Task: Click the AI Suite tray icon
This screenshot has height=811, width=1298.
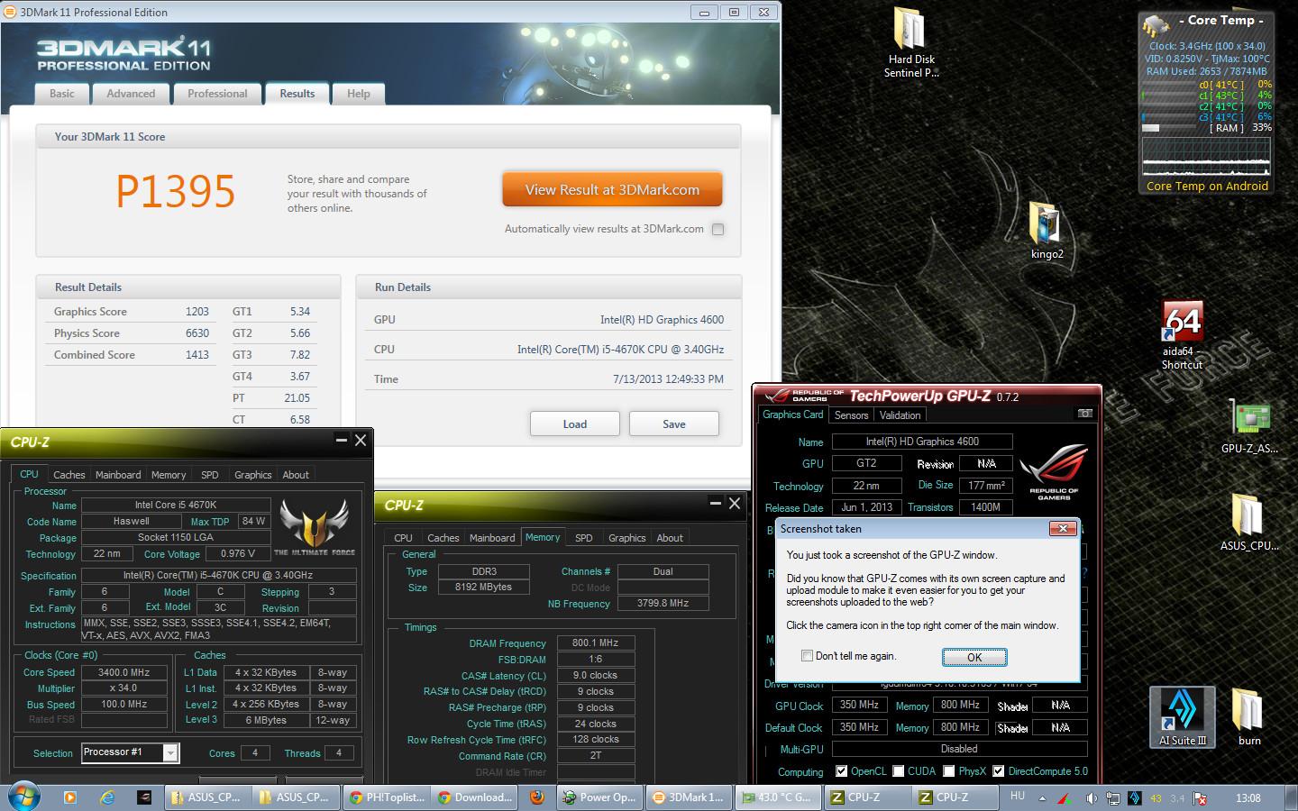Action: click(1134, 797)
